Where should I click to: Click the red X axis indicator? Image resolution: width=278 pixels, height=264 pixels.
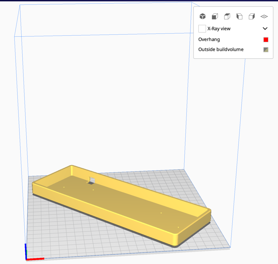pyautogui.click(x=35, y=259)
